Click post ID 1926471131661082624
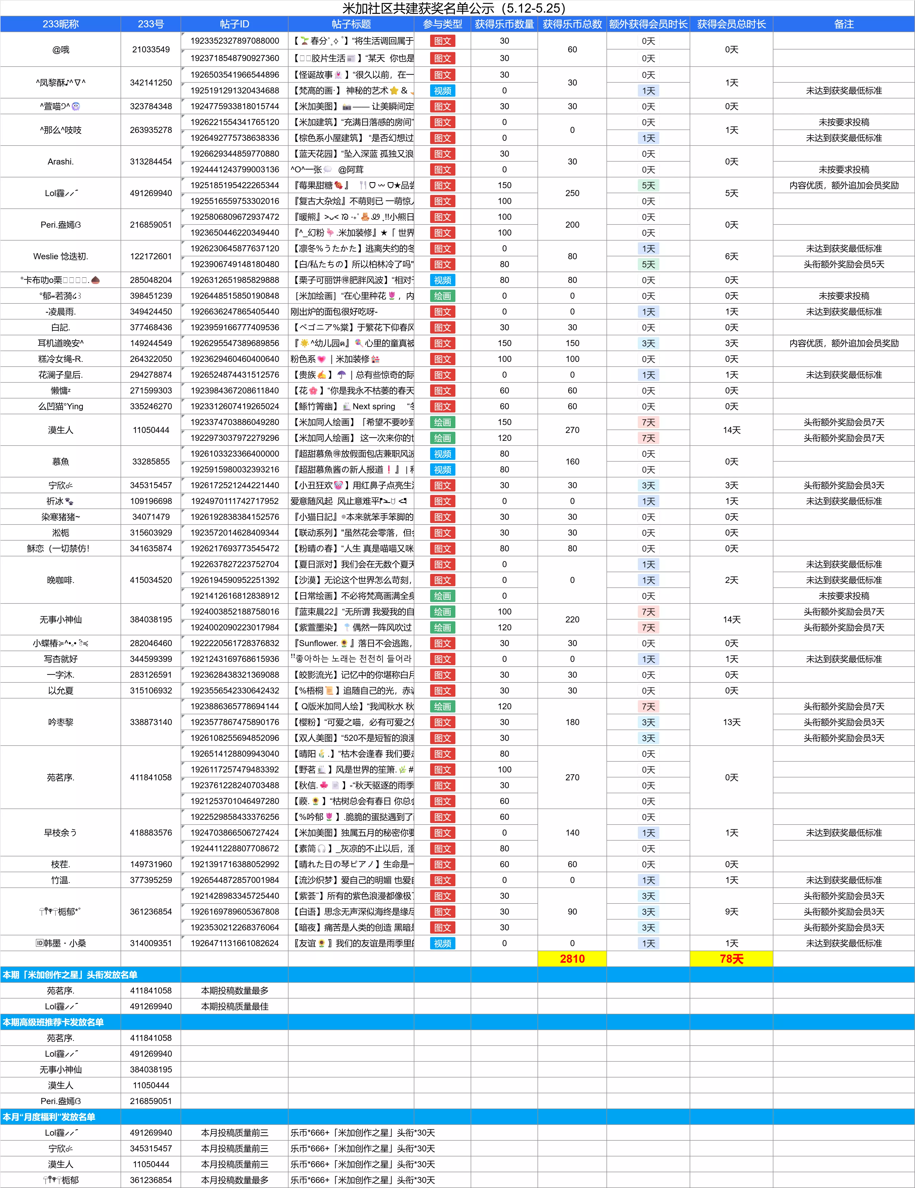Image resolution: width=915 pixels, height=1188 pixels. [x=235, y=943]
